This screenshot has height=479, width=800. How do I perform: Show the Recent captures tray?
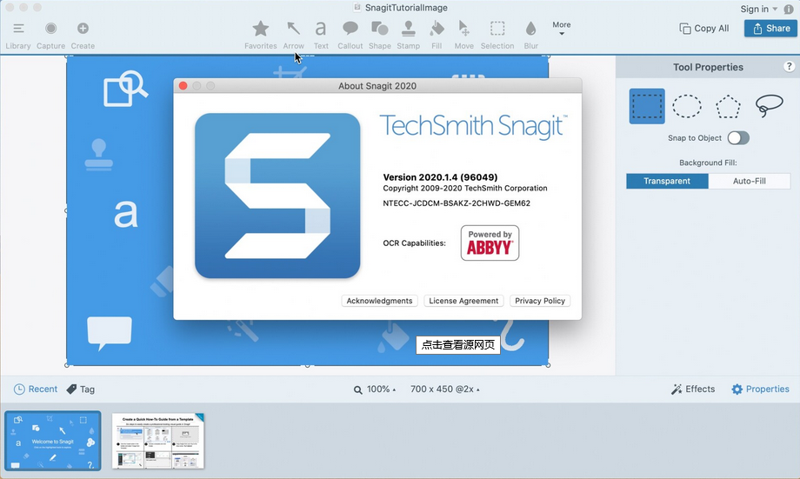coord(36,389)
